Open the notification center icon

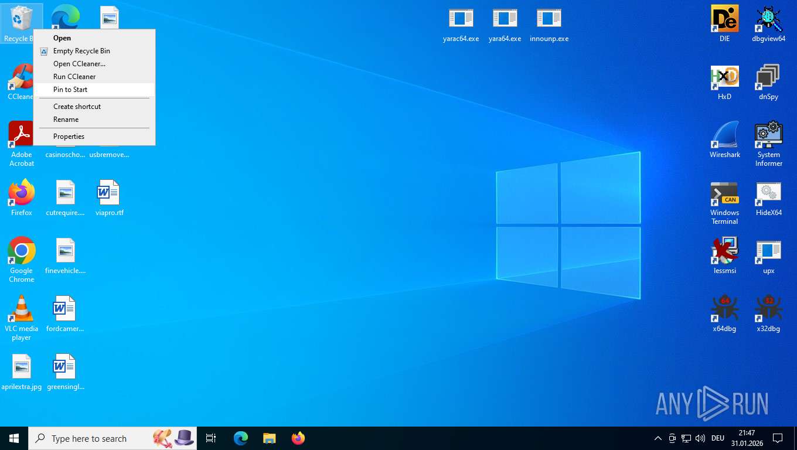coord(778,438)
